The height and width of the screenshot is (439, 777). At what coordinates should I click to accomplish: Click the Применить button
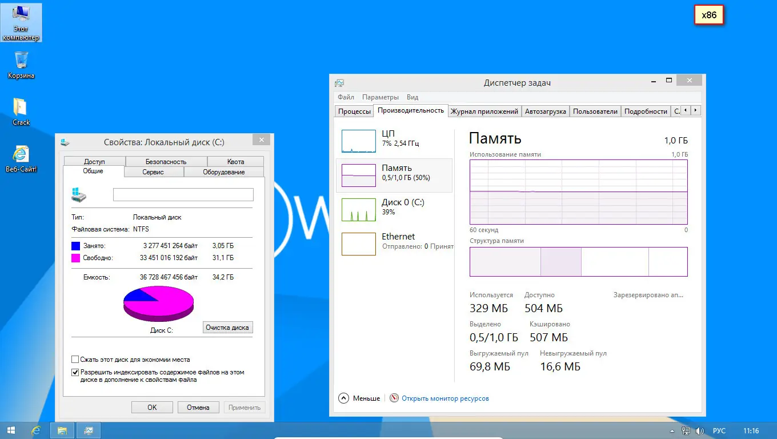(x=245, y=408)
